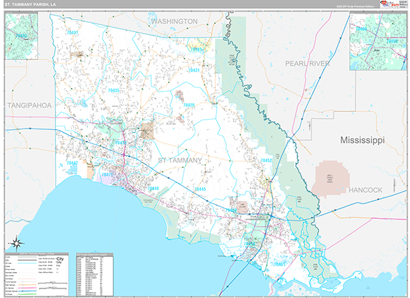Select the TANGIPAHOA parish label

[x=29, y=105]
